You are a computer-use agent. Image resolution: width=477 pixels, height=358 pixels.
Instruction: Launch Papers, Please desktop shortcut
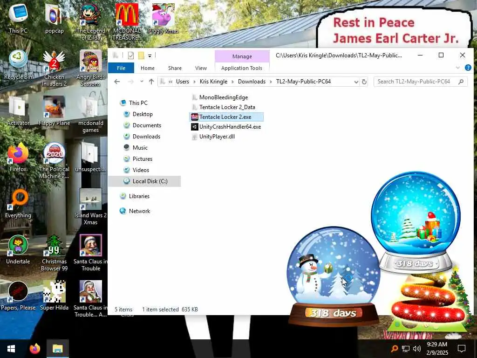tap(18, 296)
